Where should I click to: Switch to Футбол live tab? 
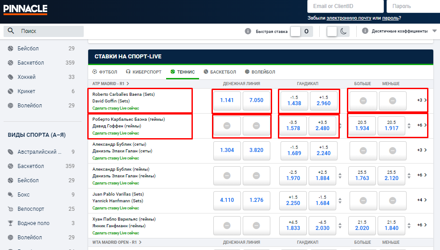click(x=105, y=72)
